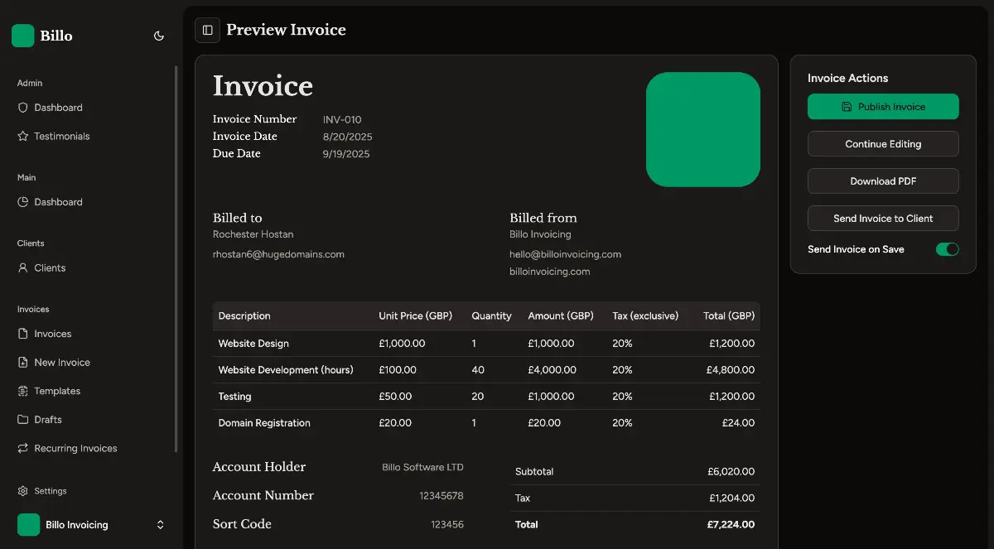Create a New Invoice
994x549 pixels.
point(60,362)
